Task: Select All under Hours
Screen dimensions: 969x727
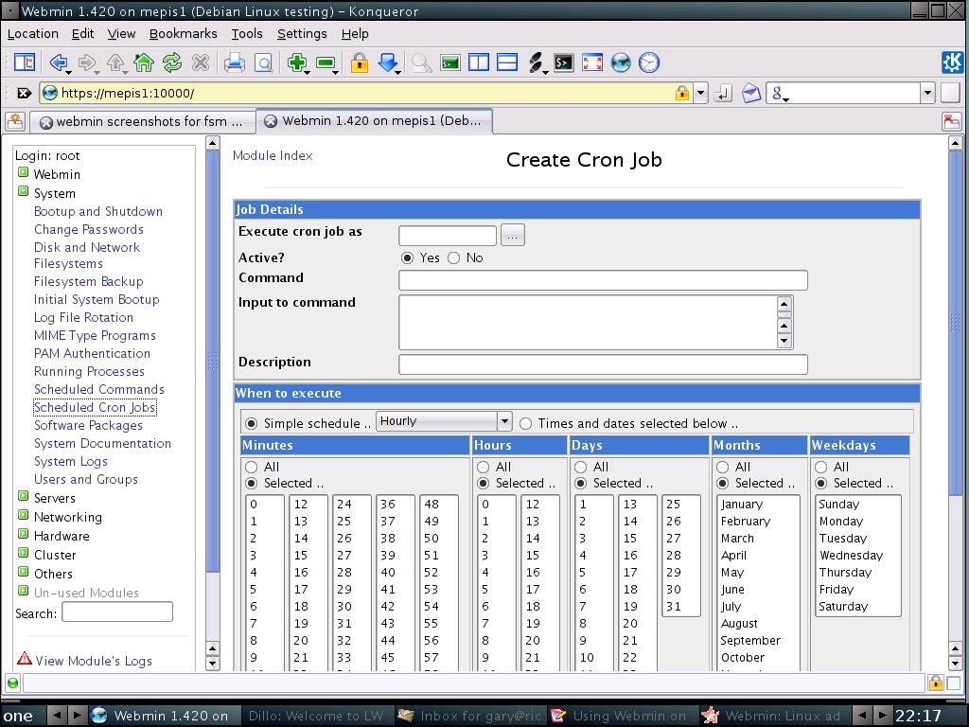Action: pyautogui.click(x=484, y=467)
